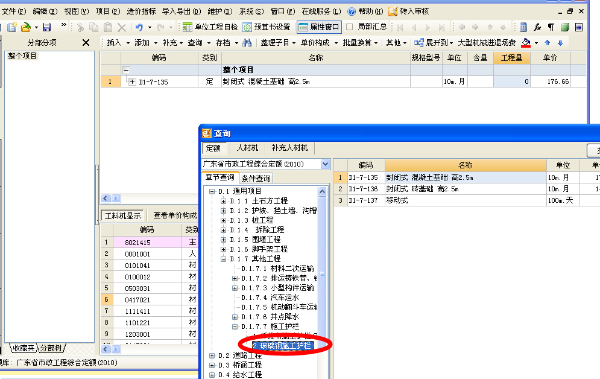Collapse the 整个项目 row in table
Viewport: 600px width, 379px height.
point(126,70)
